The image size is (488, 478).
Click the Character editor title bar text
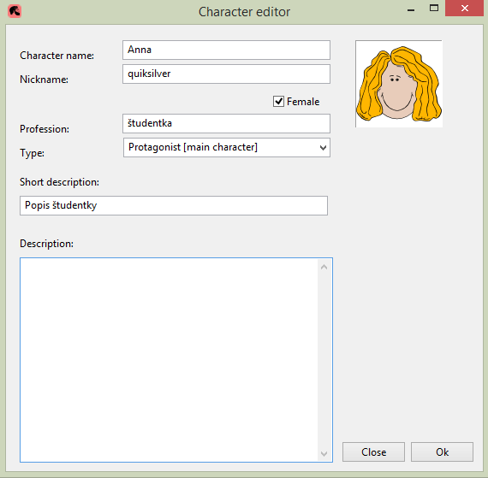pyautogui.click(x=244, y=12)
